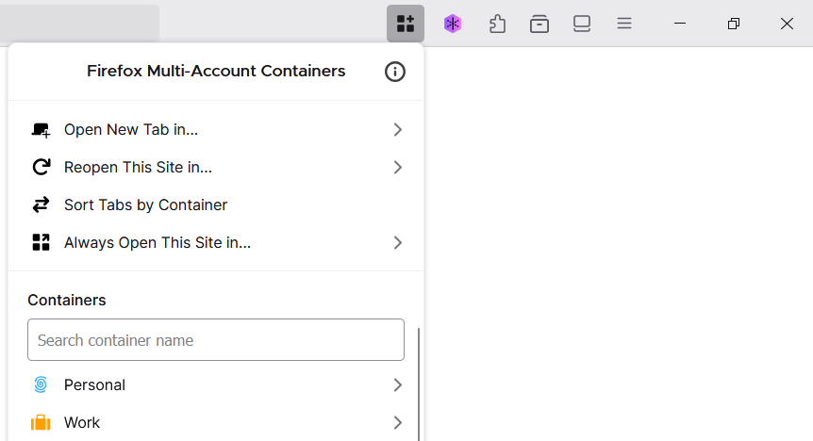Click the Personal container fingerprint icon

tap(41, 384)
